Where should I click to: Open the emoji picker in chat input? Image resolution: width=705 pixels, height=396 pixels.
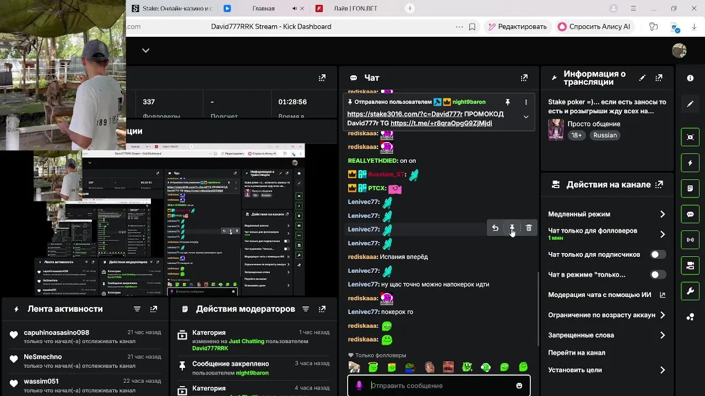click(x=519, y=386)
